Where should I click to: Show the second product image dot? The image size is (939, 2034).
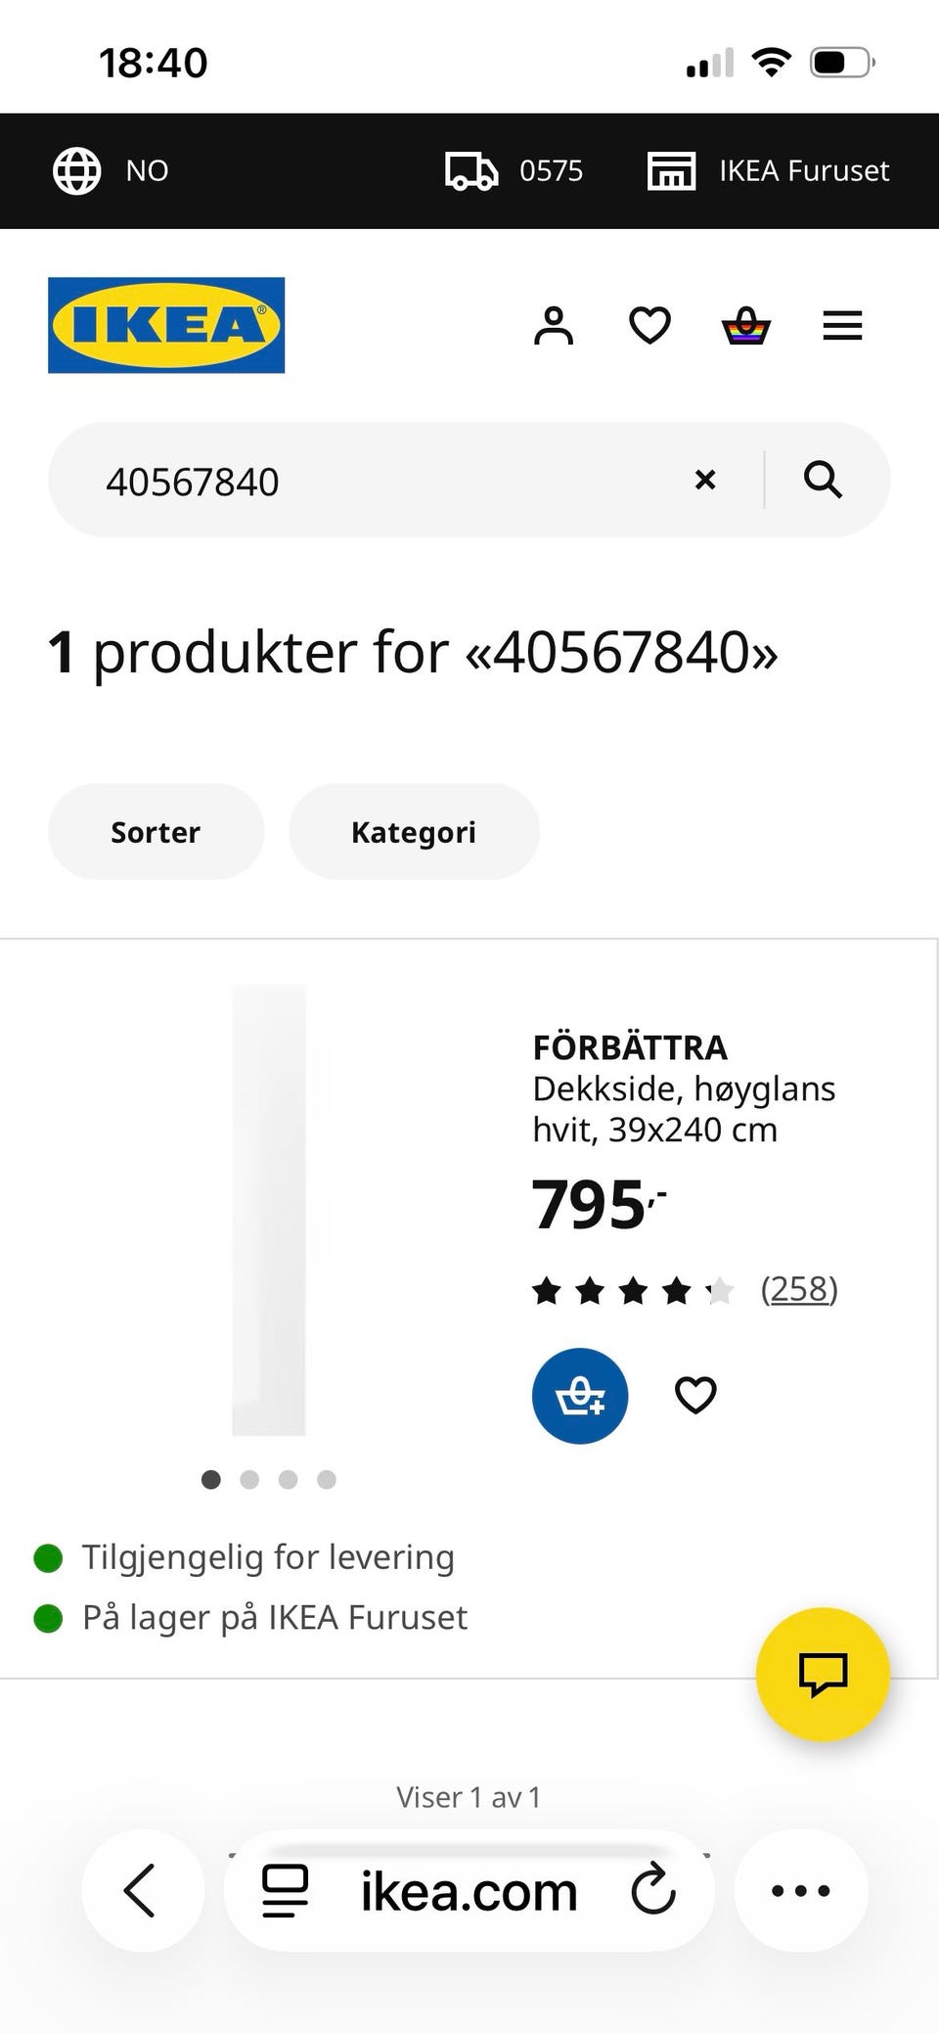point(249,1479)
